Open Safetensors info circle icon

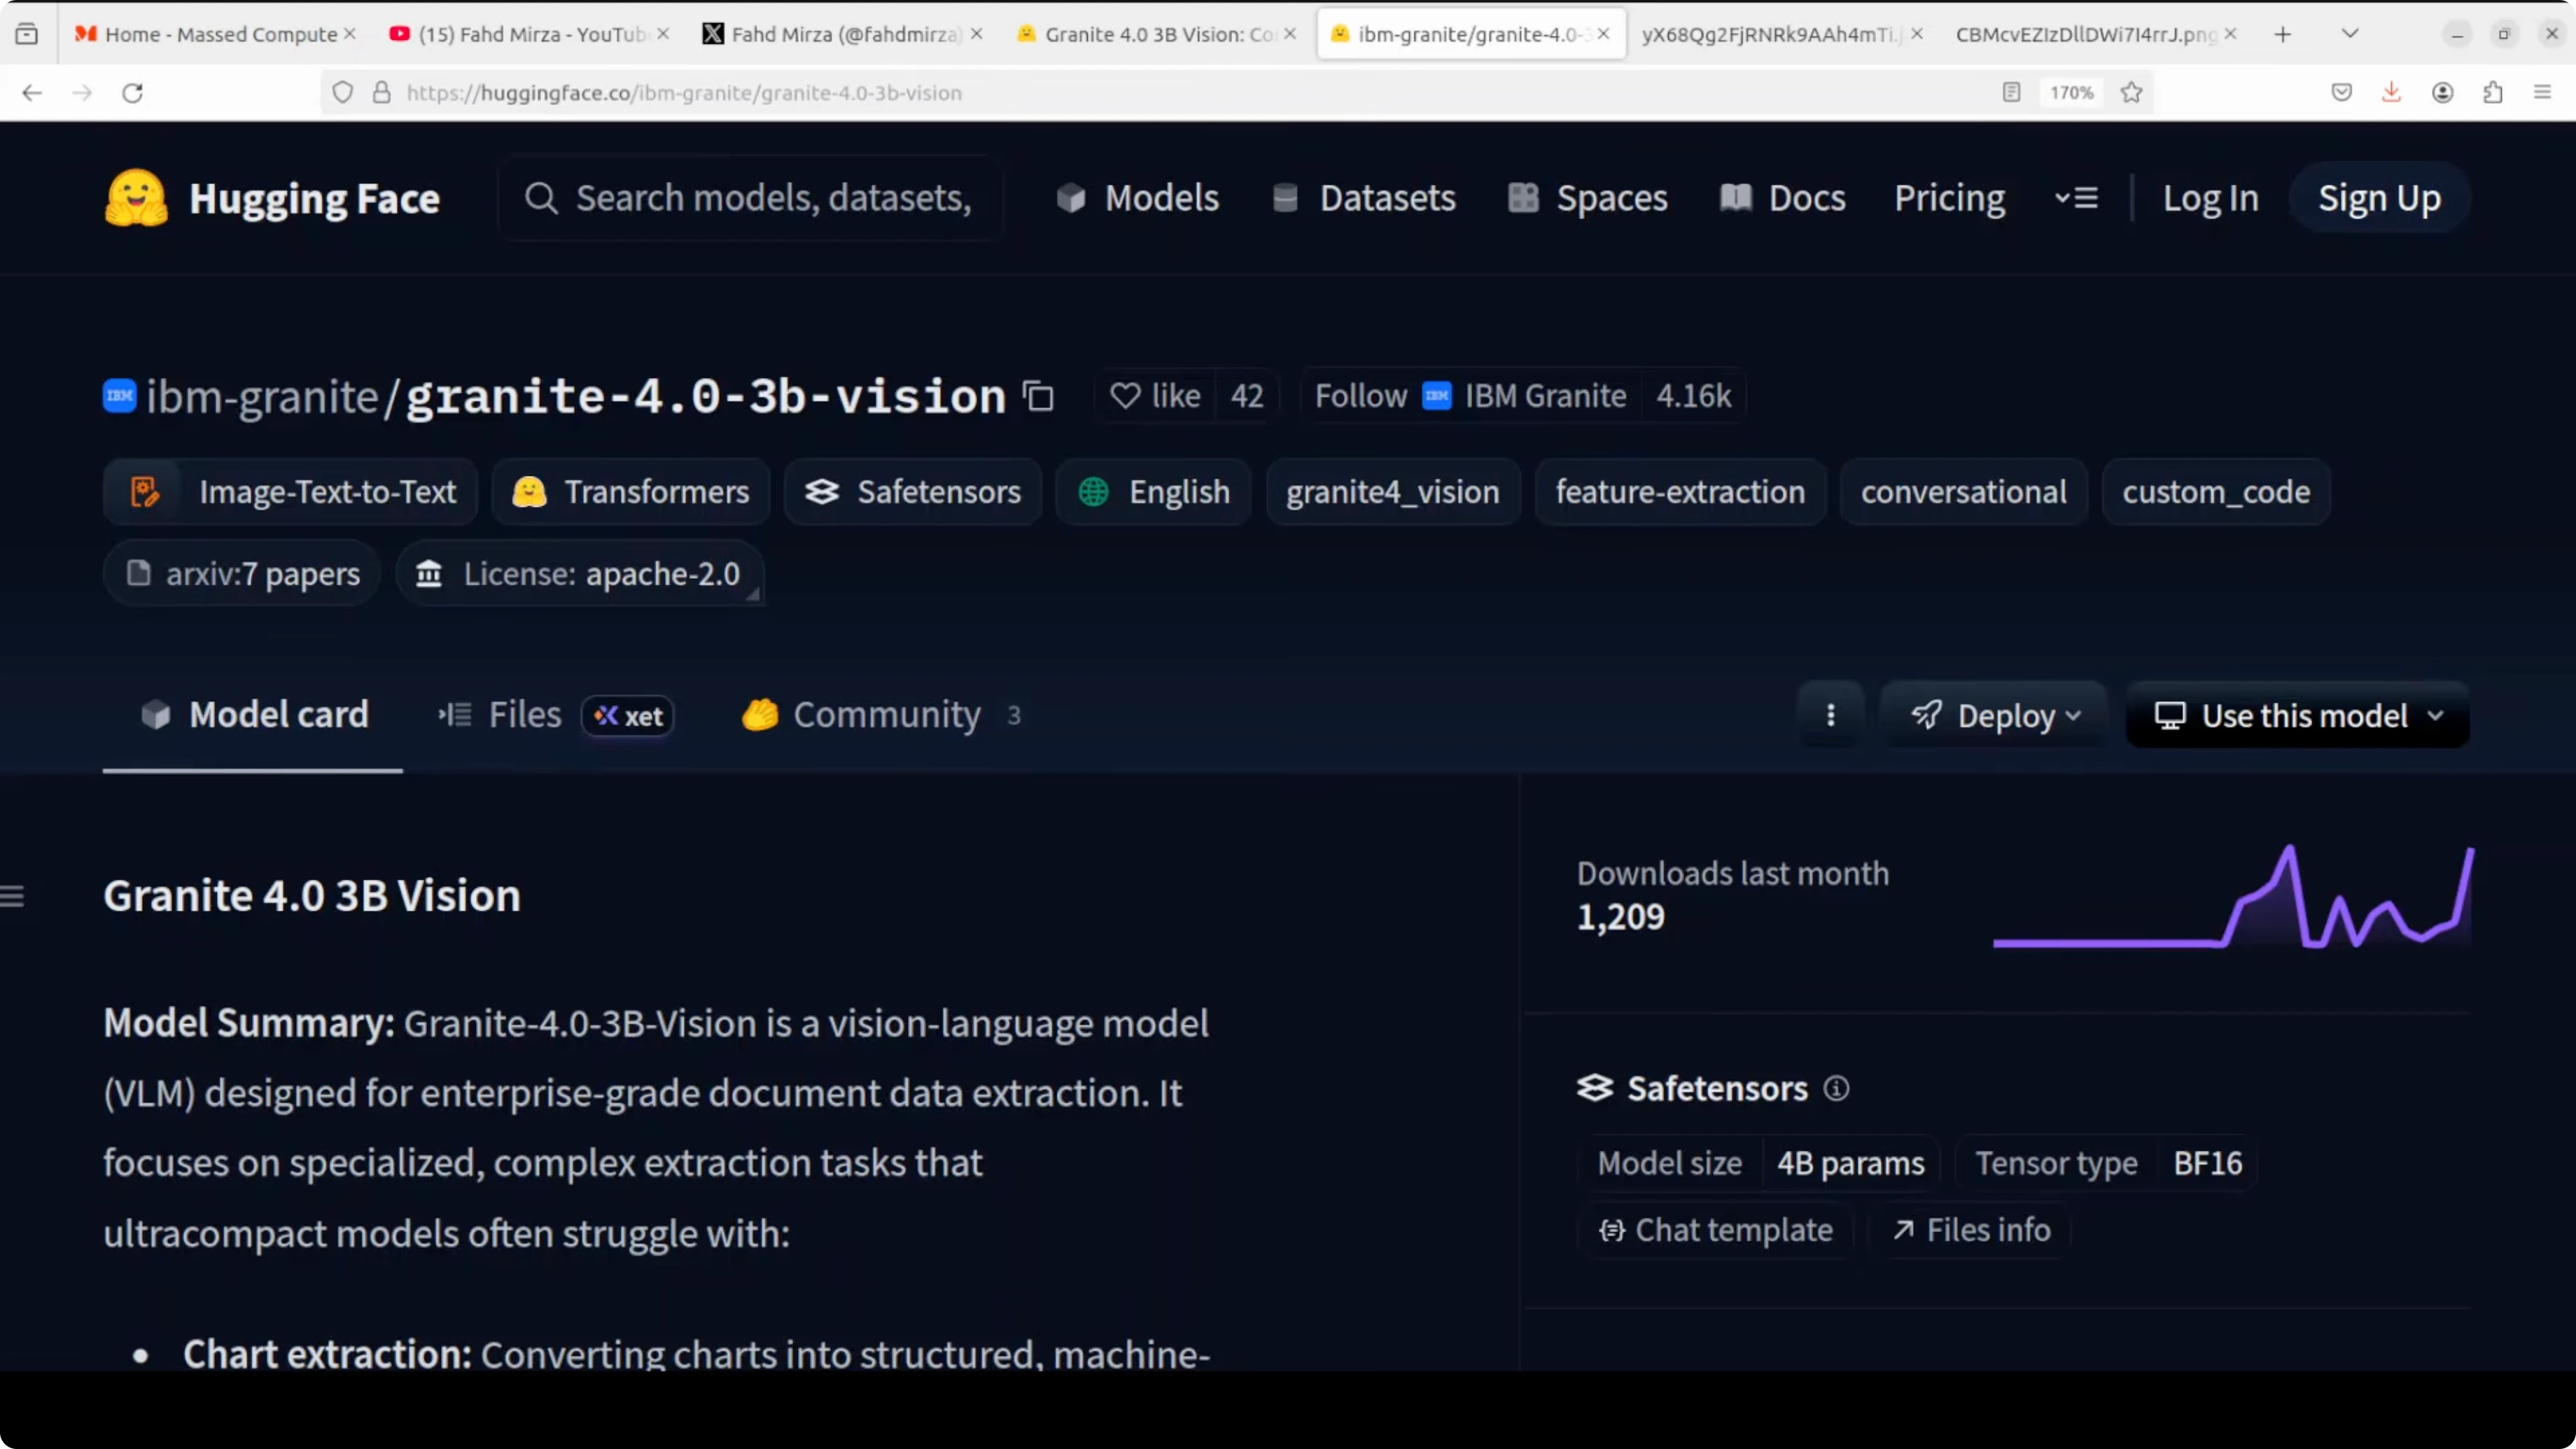tap(1836, 1088)
